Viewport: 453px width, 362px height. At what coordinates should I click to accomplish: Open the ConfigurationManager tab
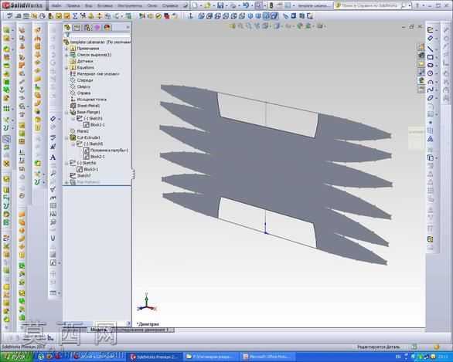tap(87, 28)
